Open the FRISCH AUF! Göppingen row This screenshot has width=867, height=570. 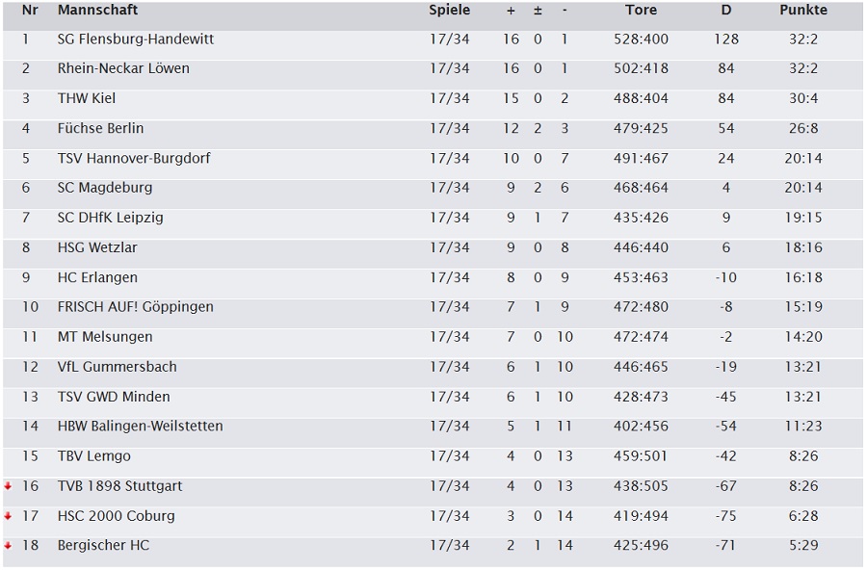click(136, 307)
